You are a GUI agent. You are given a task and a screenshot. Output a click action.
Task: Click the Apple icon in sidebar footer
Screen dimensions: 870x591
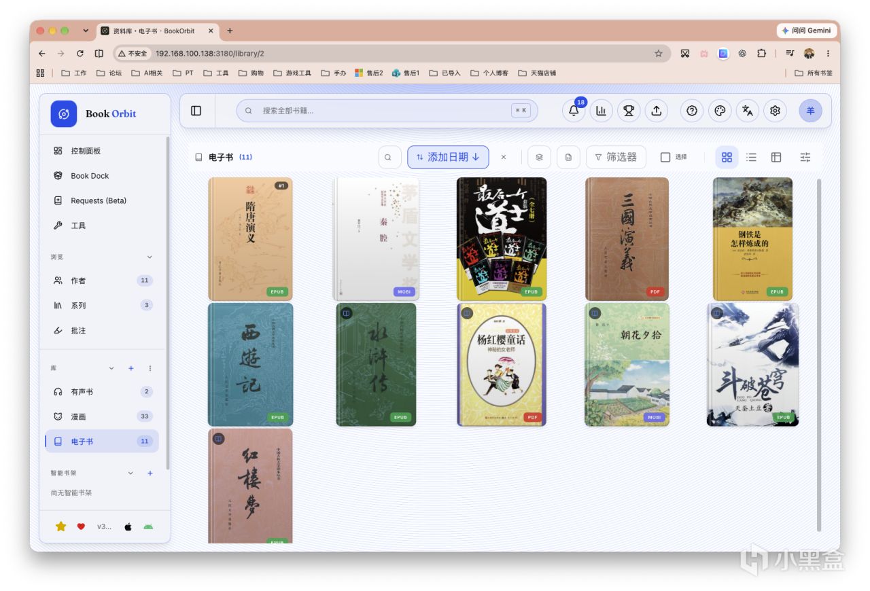tap(127, 526)
